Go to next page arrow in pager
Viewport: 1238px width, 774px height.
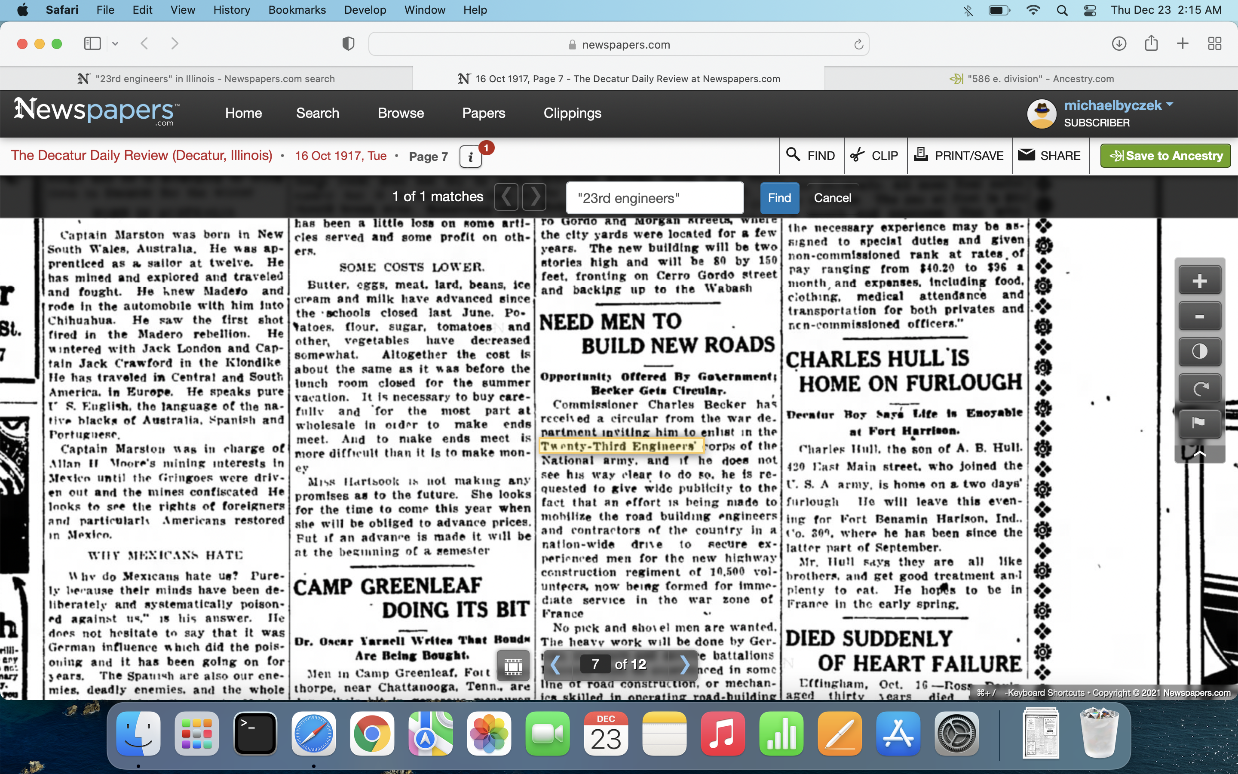pyautogui.click(x=684, y=664)
